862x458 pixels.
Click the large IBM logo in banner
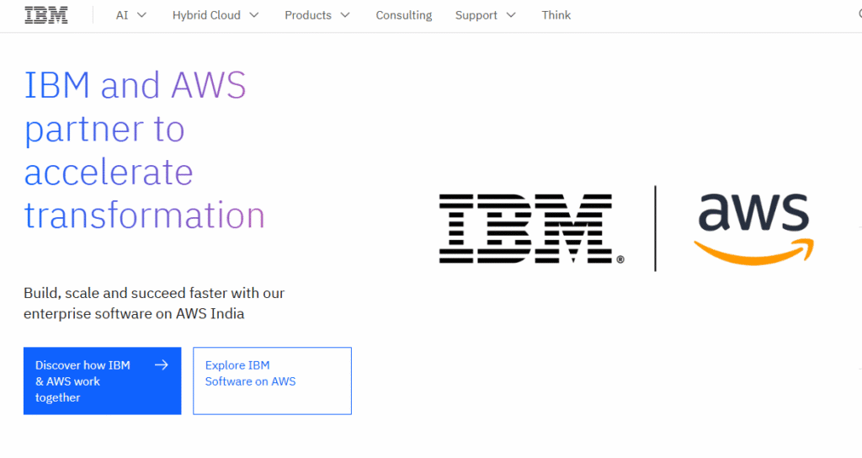(531, 229)
